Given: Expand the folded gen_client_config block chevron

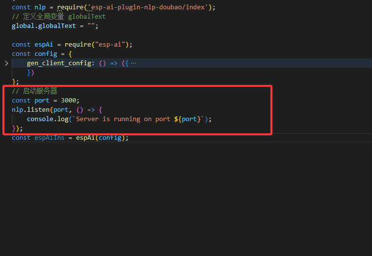Looking at the screenshot, I should coord(6,63).
